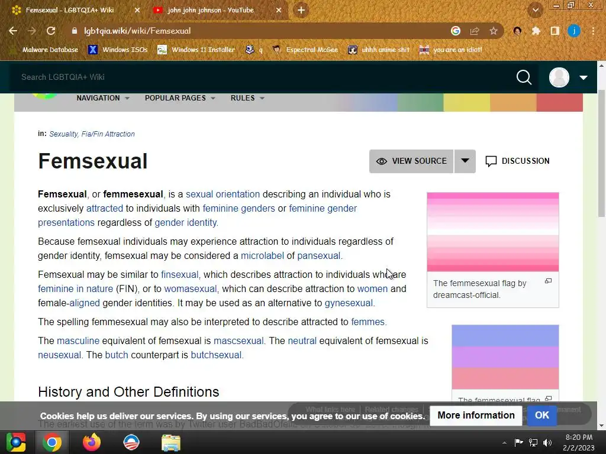Follow the 'womasexual' link
Viewport: 606px width, 454px height.
pos(190,288)
